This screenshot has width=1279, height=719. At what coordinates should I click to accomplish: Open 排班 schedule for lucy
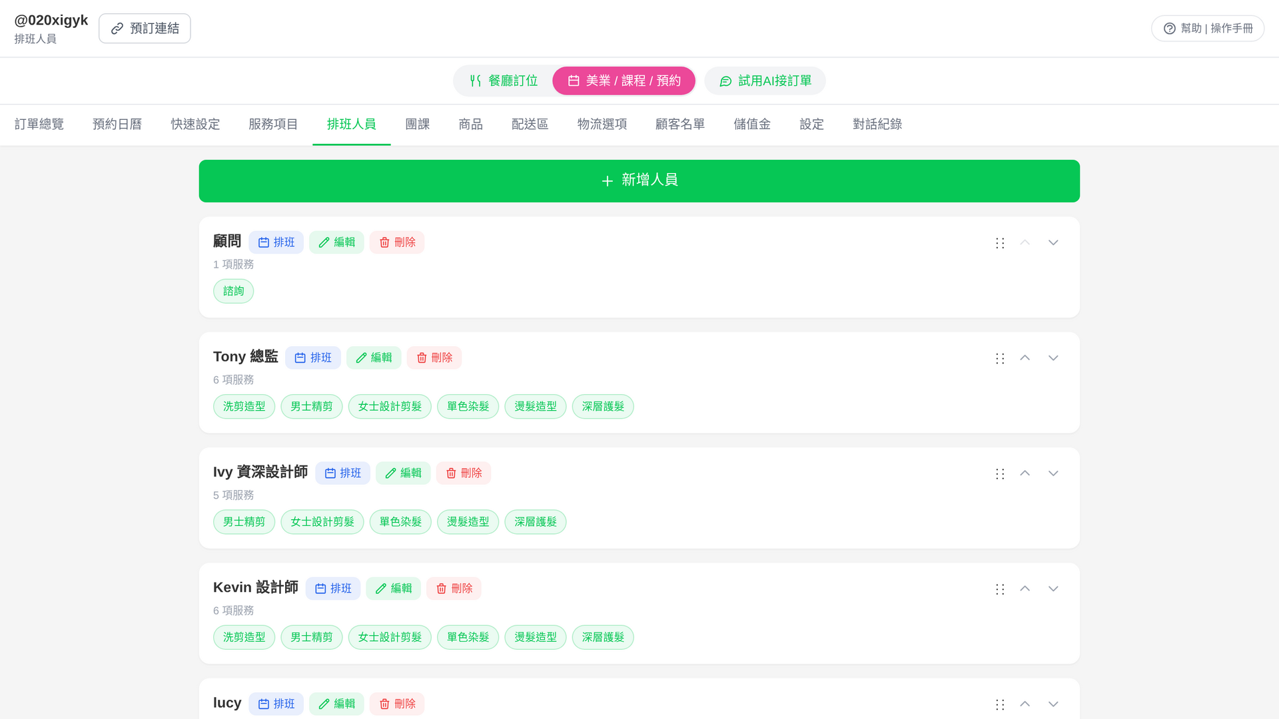(276, 704)
